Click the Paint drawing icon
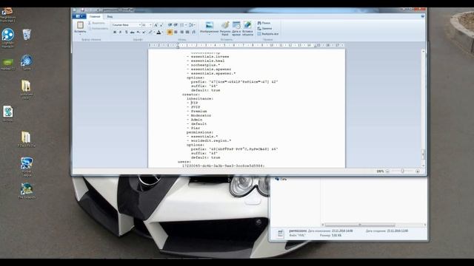Viewport: 474px width, 266px height. coord(225,25)
